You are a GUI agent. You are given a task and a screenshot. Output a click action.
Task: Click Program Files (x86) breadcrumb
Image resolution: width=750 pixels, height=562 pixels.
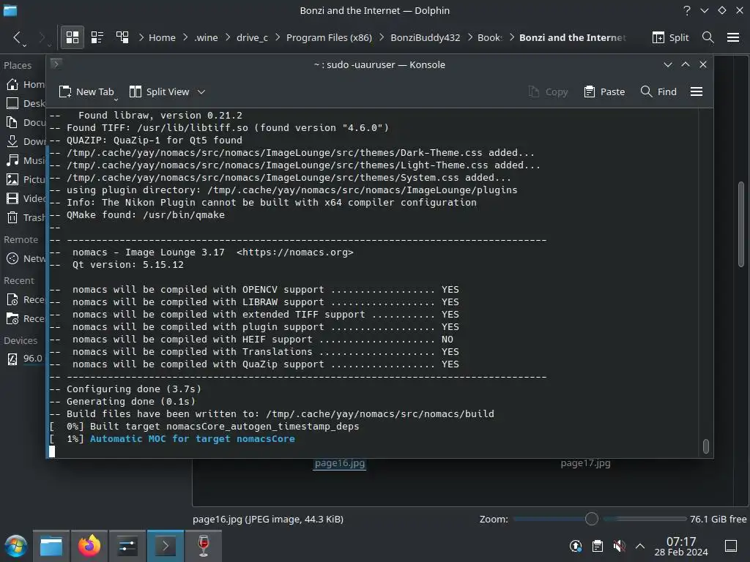click(x=329, y=37)
